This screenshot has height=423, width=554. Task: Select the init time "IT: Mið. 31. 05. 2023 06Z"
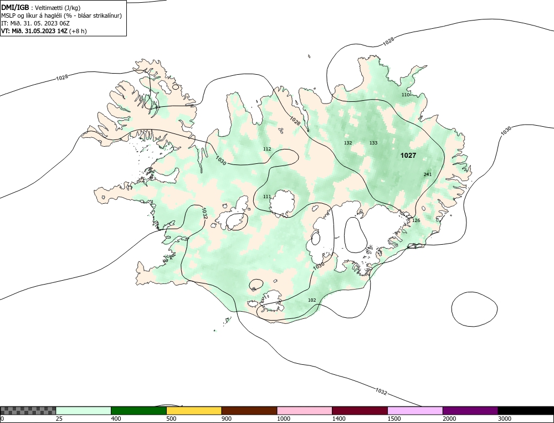35,23
